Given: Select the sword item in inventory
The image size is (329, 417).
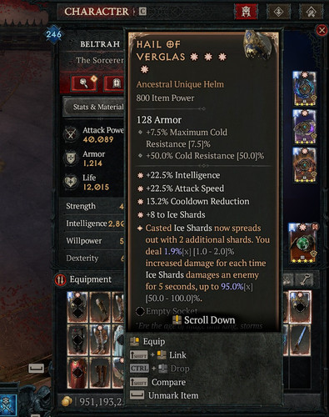Looking at the screenshot, I should point(300,339).
